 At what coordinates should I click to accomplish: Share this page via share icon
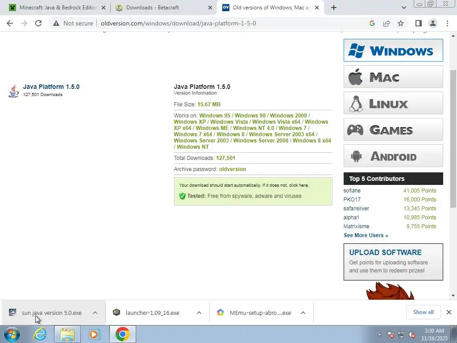click(x=386, y=23)
